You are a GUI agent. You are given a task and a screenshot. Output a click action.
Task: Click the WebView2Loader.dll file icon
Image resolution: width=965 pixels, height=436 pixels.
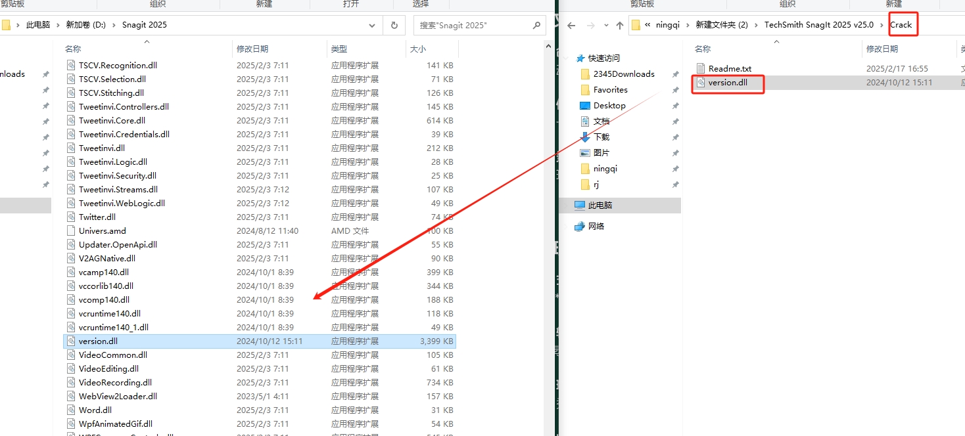coord(72,396)
